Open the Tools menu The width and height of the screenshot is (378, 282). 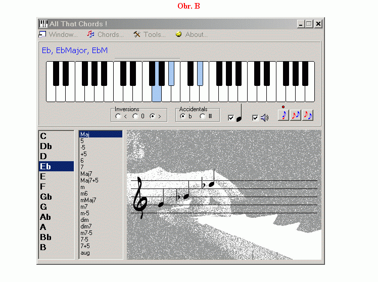(150, 34)
